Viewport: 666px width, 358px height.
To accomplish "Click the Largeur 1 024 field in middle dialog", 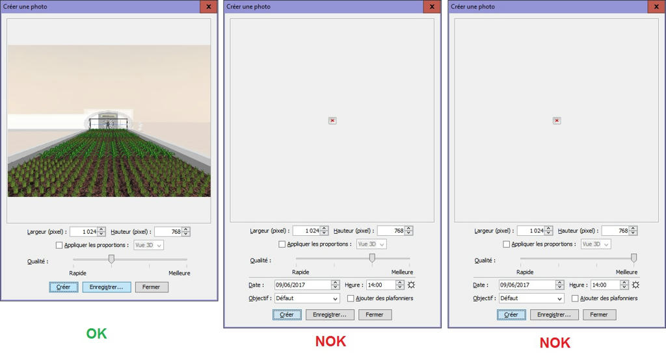I will click(x=307, y=231).
